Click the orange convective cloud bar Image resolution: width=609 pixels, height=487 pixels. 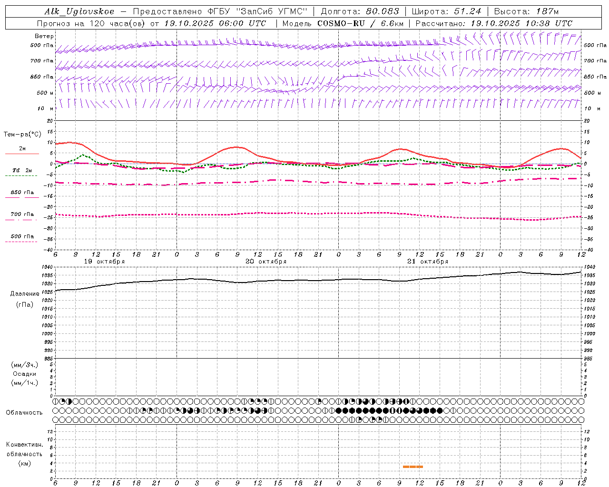click(x=413, y=467)
